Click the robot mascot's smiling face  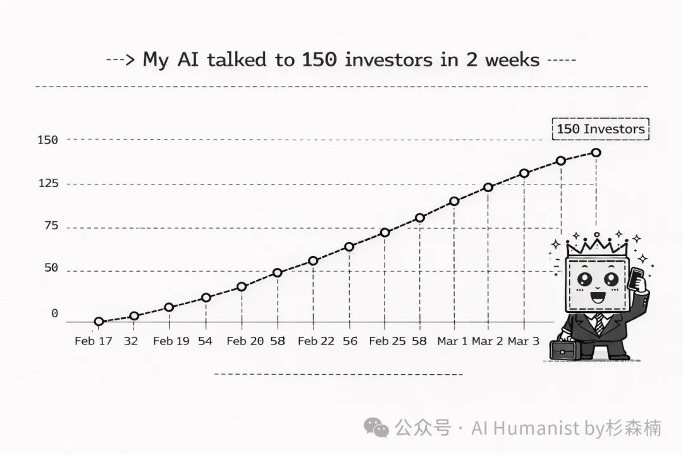tap(596, 284)
